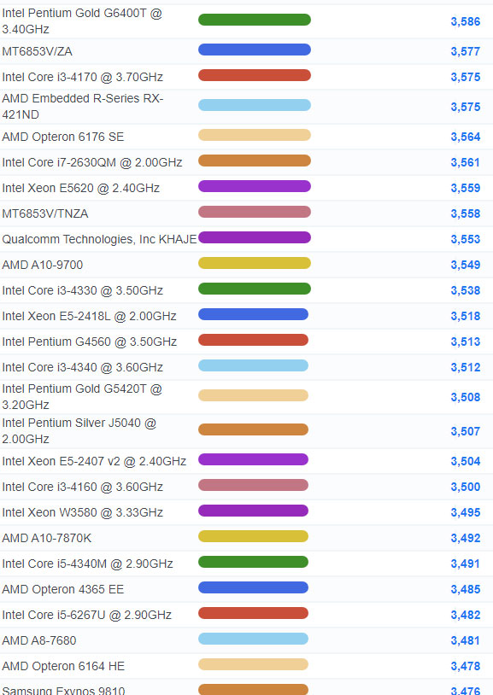Click score 3,553

(466, 239)
